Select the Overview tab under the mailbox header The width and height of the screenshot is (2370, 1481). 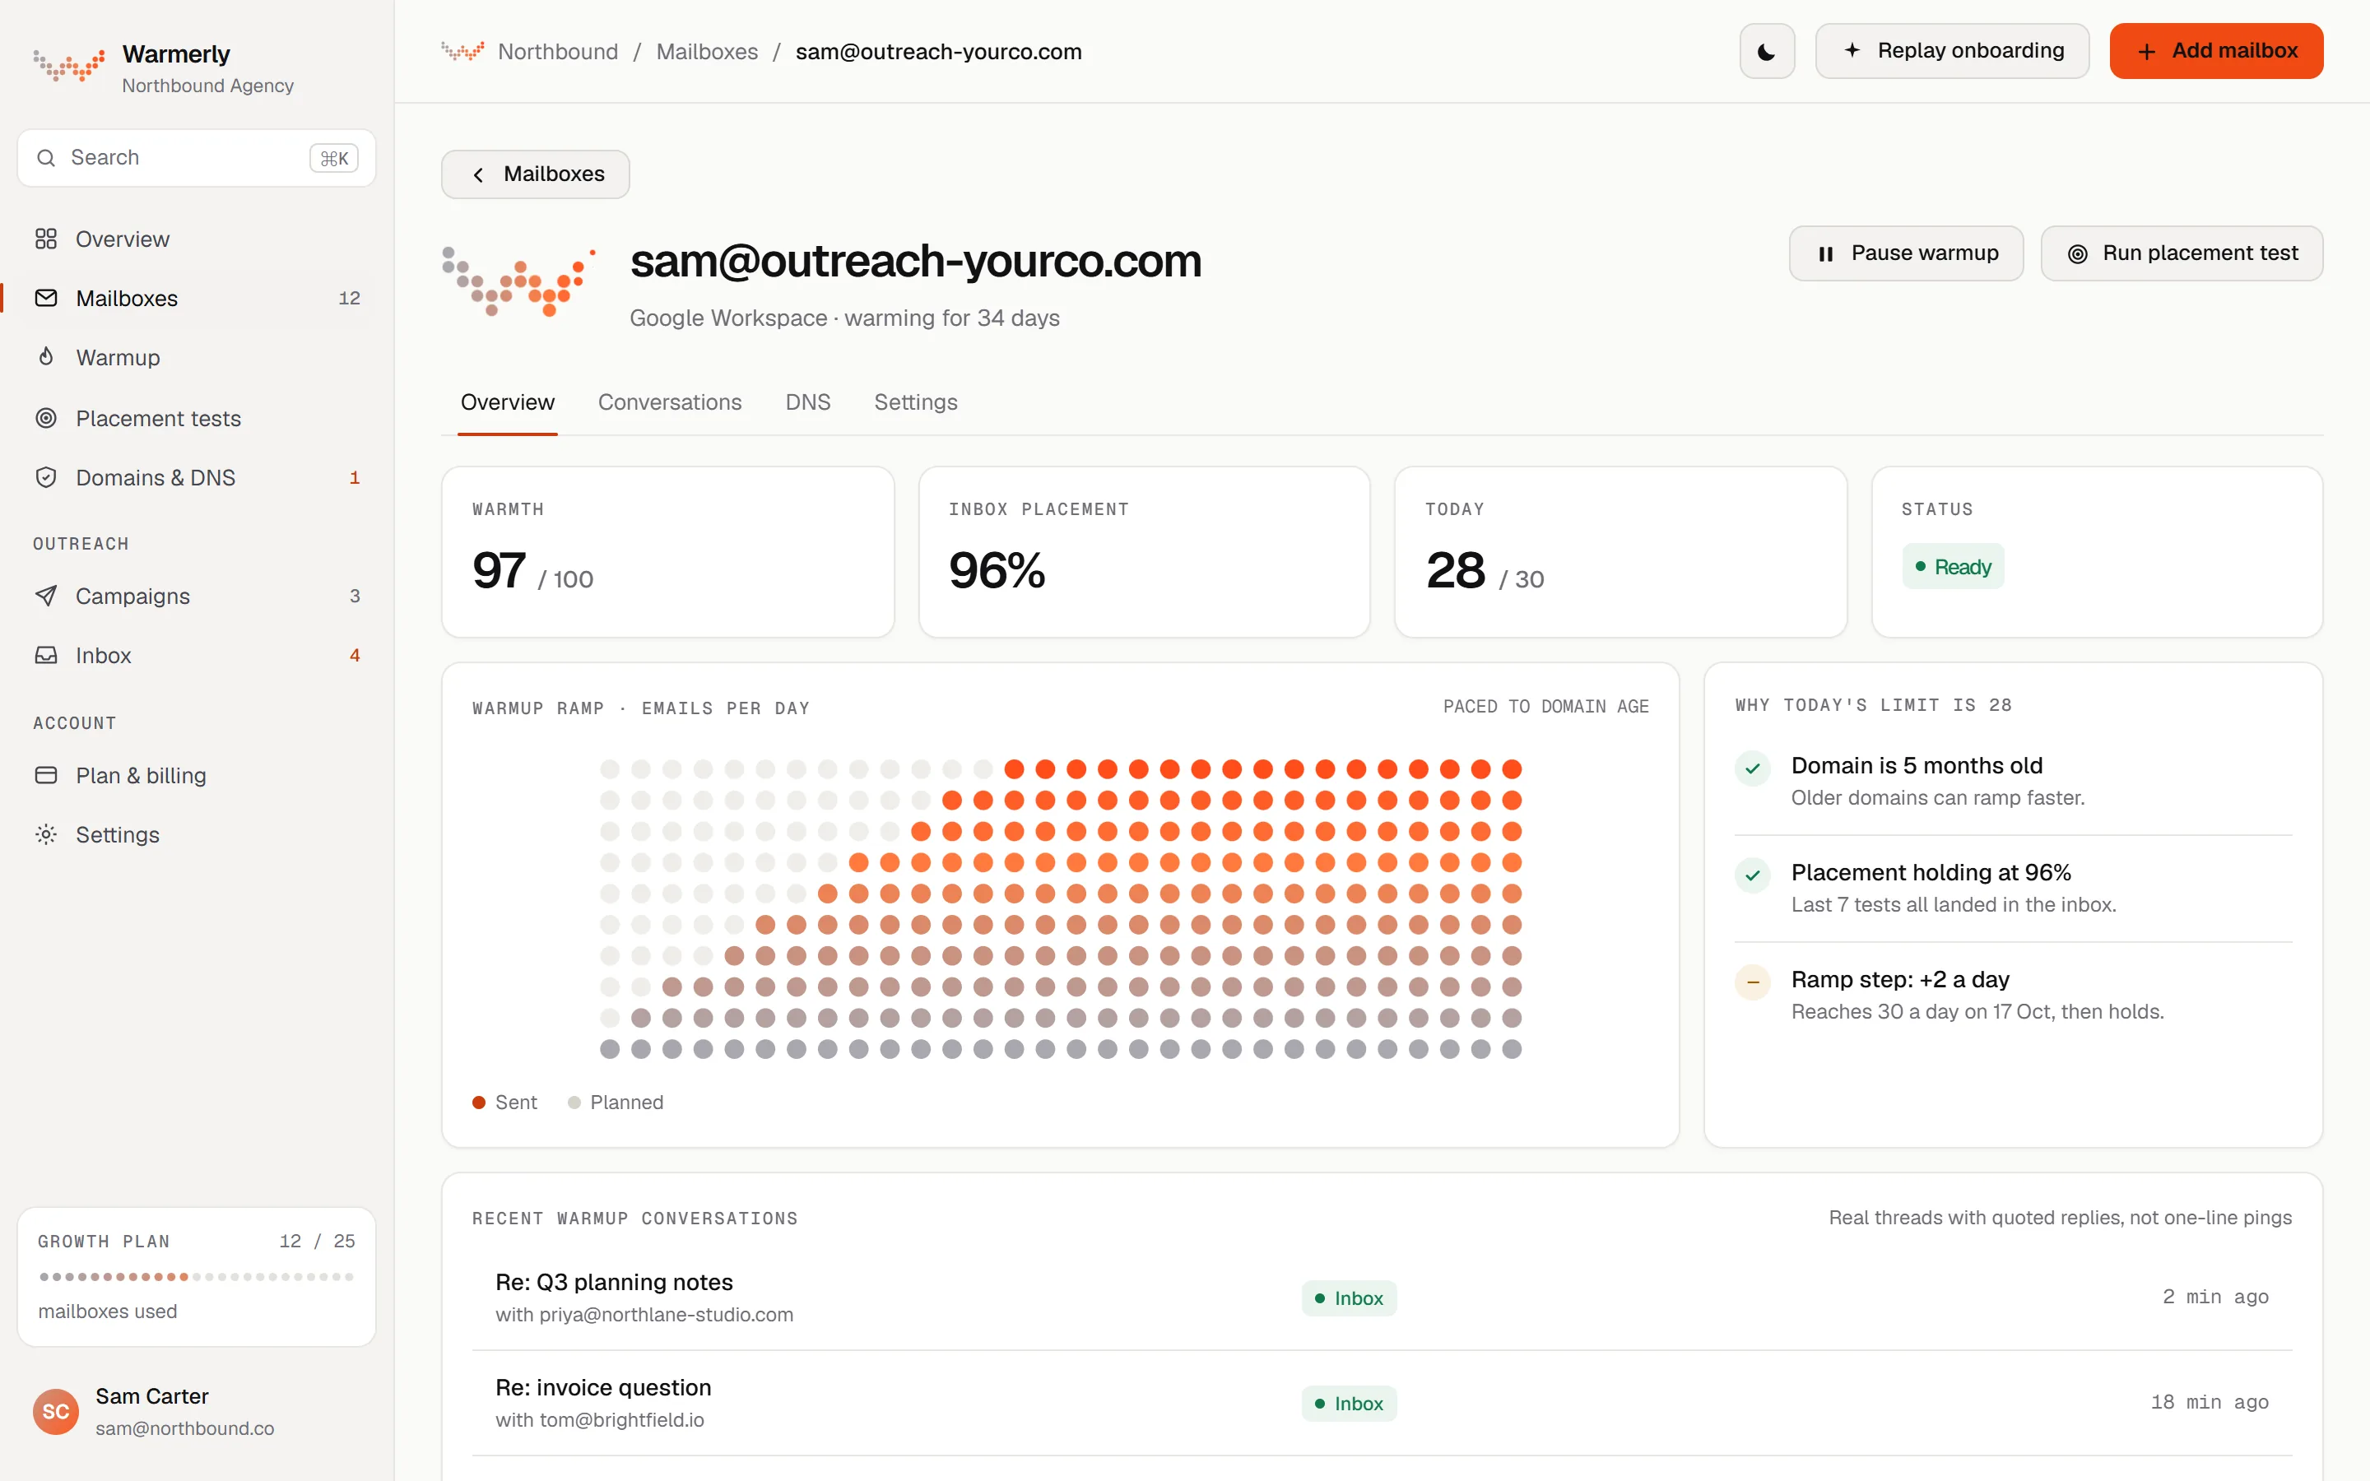point(507,402)
